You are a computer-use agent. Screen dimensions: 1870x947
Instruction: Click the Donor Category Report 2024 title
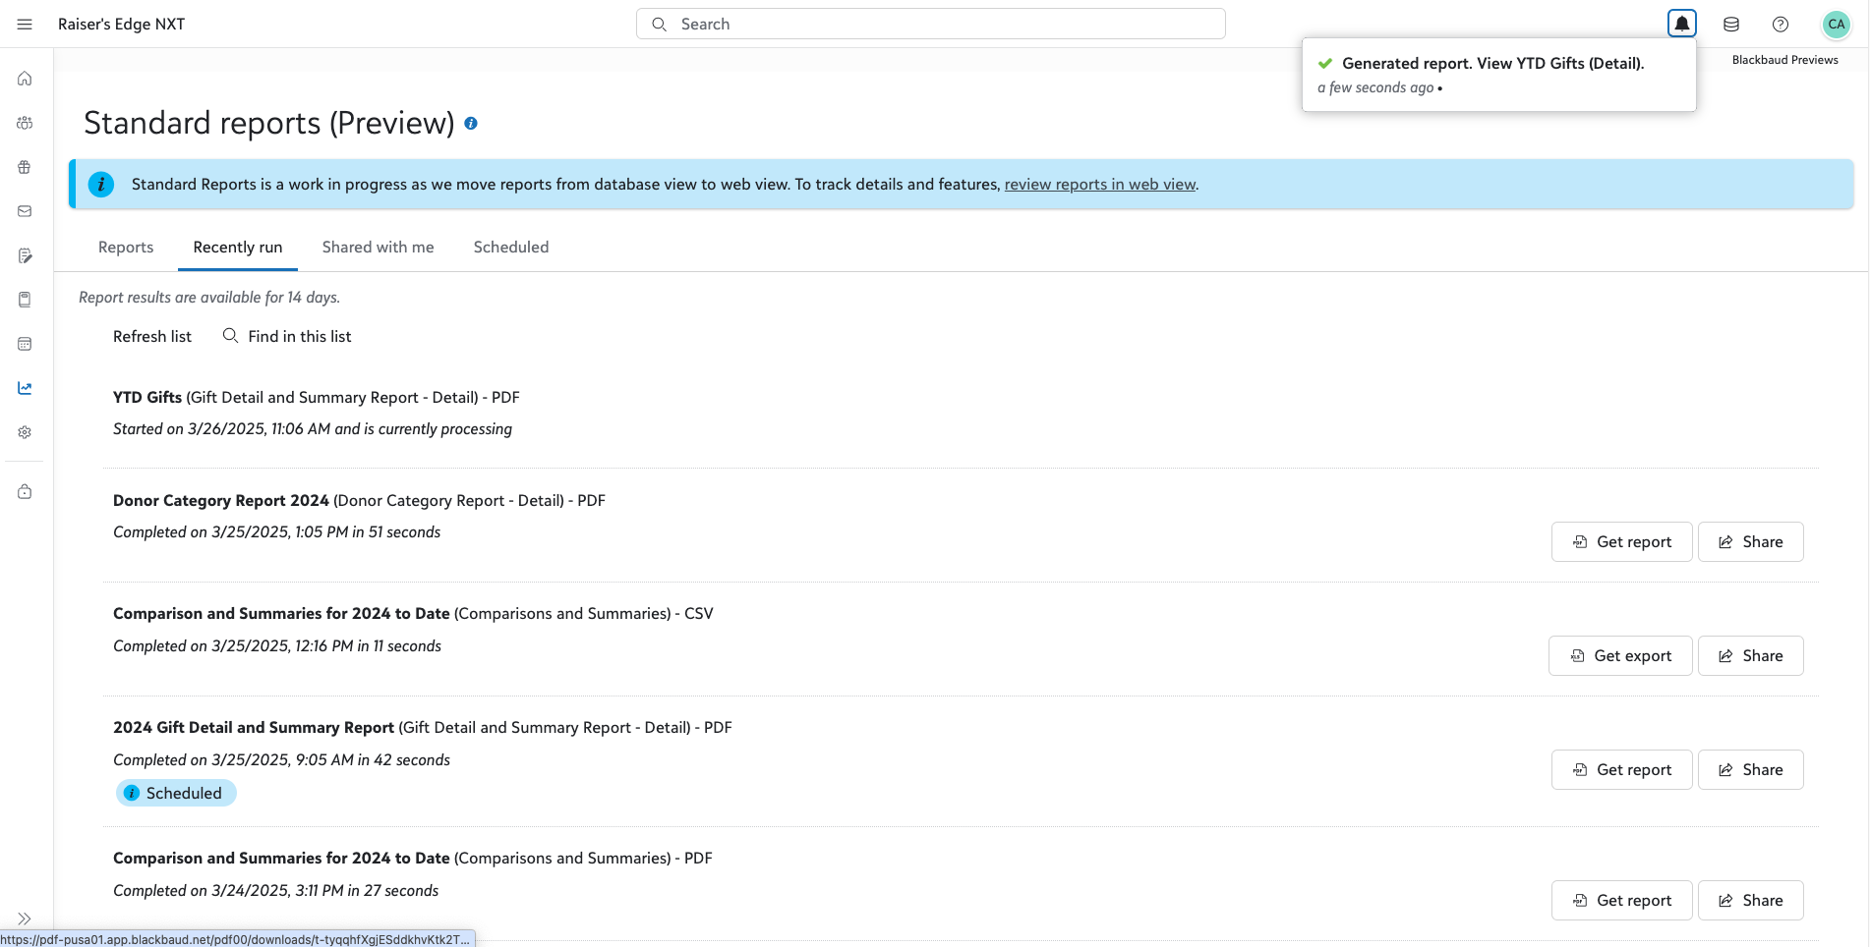[x=221, y=501]
